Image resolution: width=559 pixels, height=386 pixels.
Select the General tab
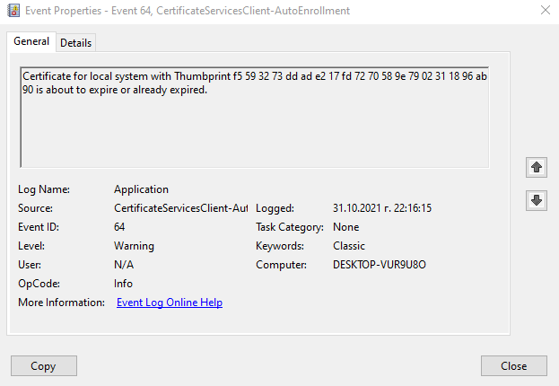pyautogui.click(x=31, y=41)
